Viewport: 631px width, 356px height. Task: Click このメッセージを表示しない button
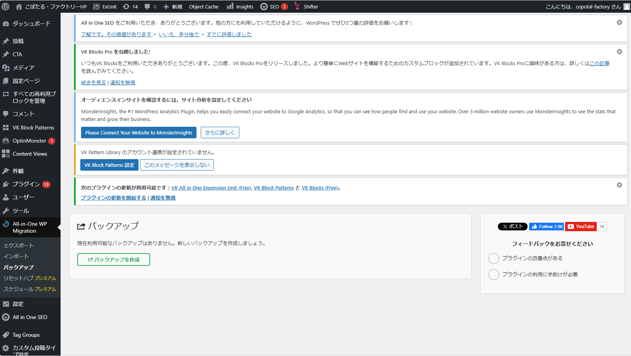tap(177, 165)
